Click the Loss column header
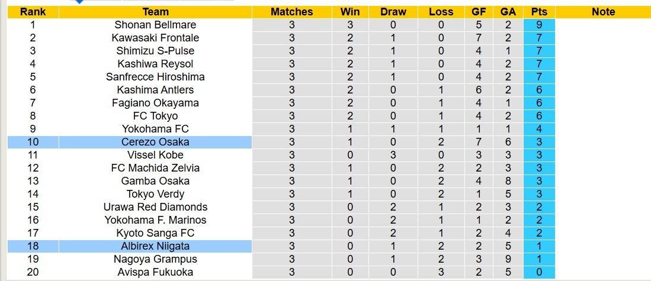This screenshot has width=651, height=281. click(441, 12)
